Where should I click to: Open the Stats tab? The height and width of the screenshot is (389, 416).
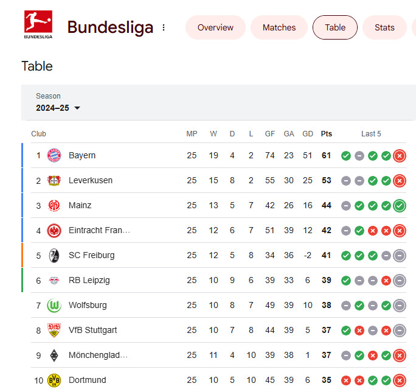coord(384,27)
